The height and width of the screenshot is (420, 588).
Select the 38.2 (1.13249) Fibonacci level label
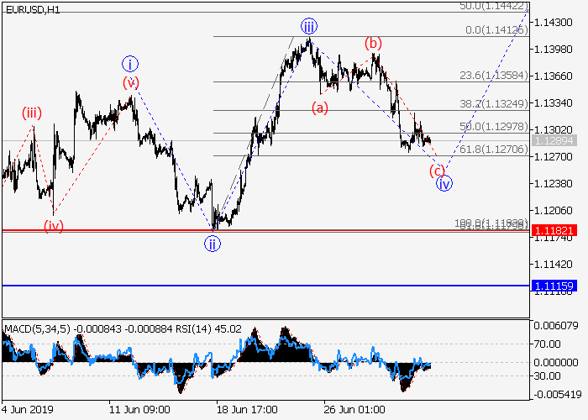(x=493, y=104)
